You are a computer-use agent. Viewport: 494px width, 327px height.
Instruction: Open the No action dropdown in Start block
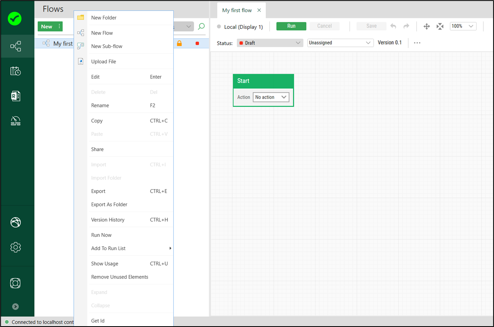(x=271, y=97)
